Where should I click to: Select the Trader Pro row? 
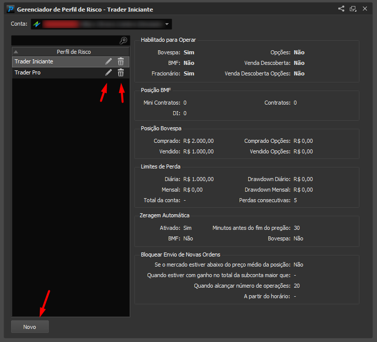pos(70,72)
